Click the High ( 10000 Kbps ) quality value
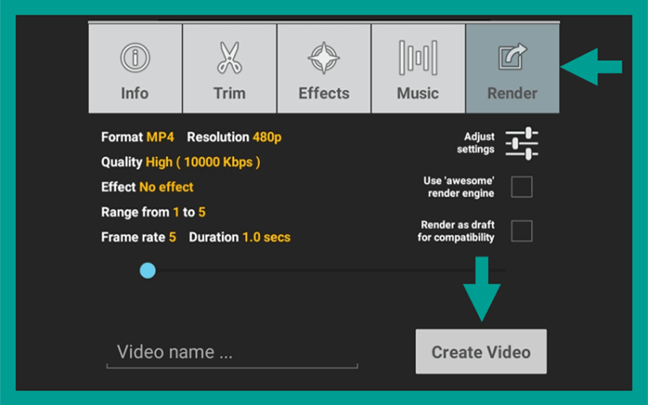This screenshot has height=405, width=648. point(203,162)
